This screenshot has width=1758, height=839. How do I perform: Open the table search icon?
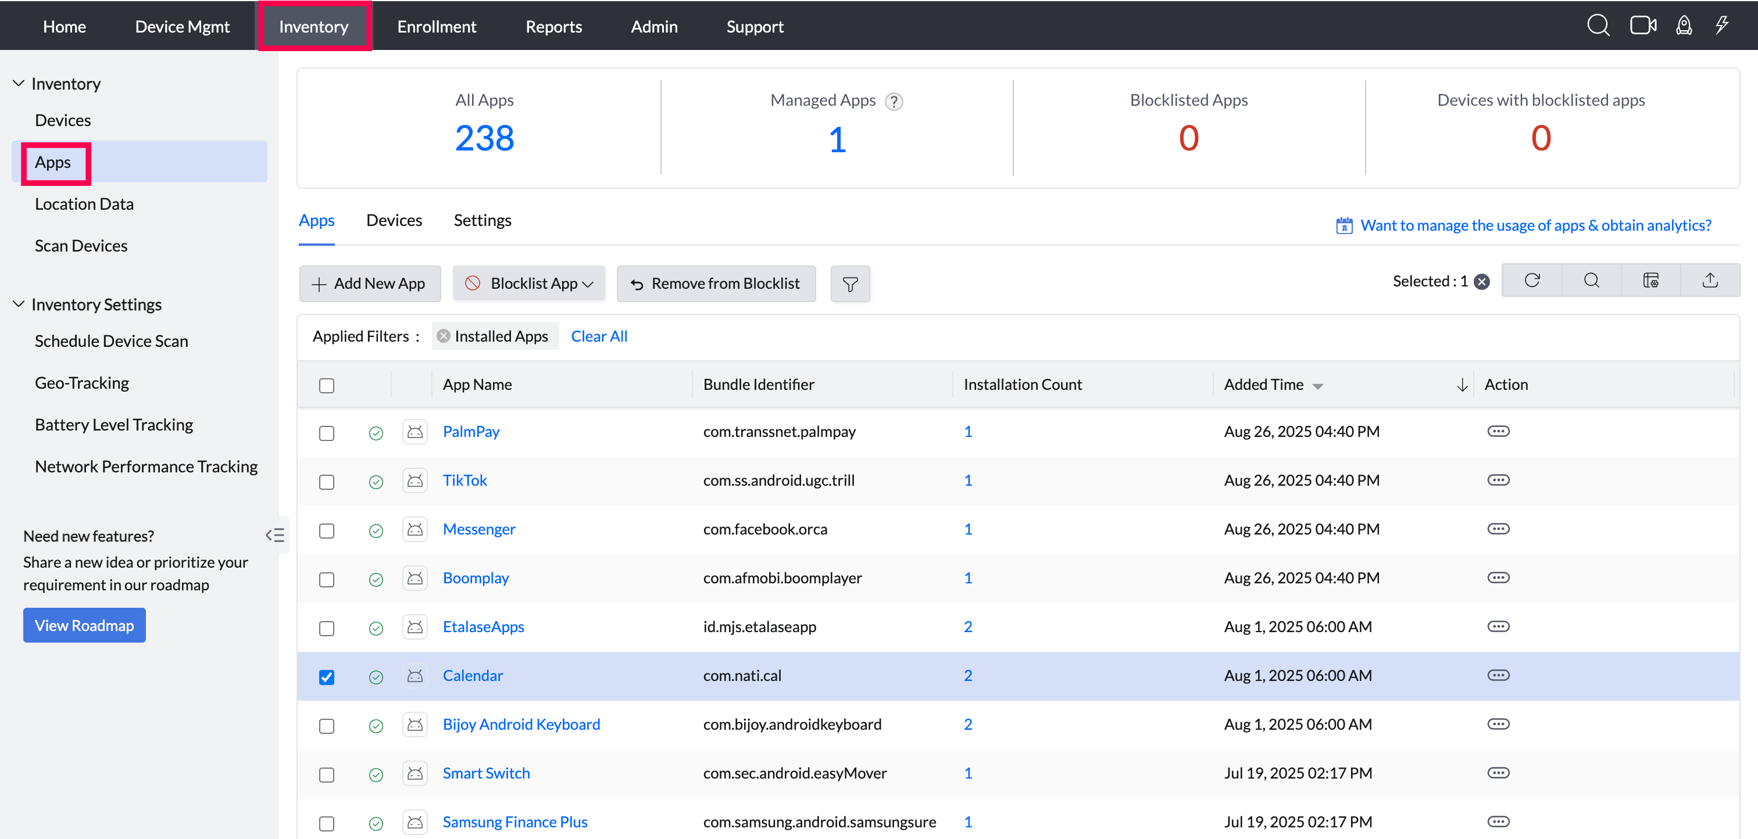(1591, 281)
